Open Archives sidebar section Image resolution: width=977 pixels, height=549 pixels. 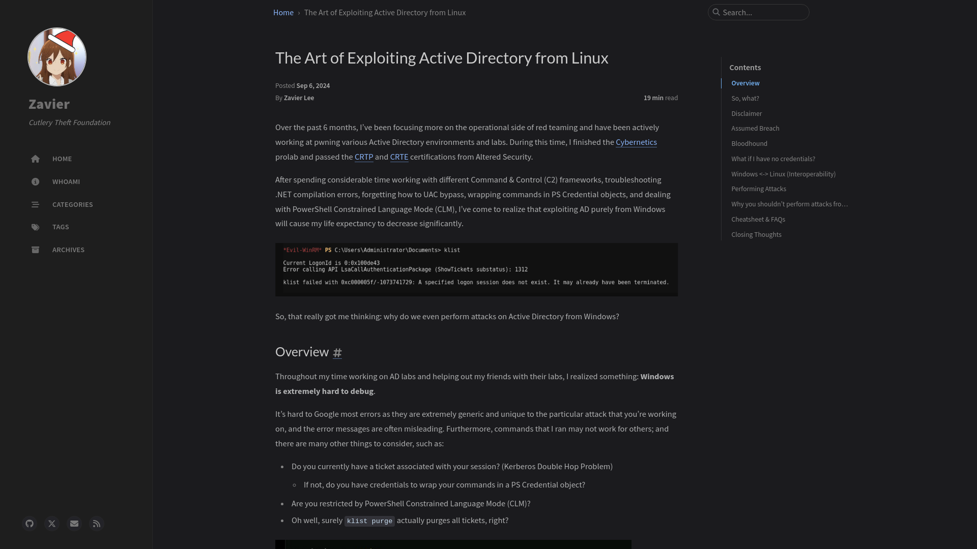68,250
